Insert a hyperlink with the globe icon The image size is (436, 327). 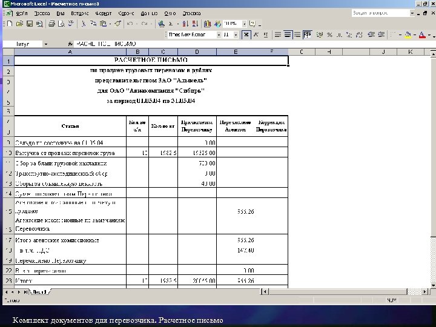tap(161, 24)
